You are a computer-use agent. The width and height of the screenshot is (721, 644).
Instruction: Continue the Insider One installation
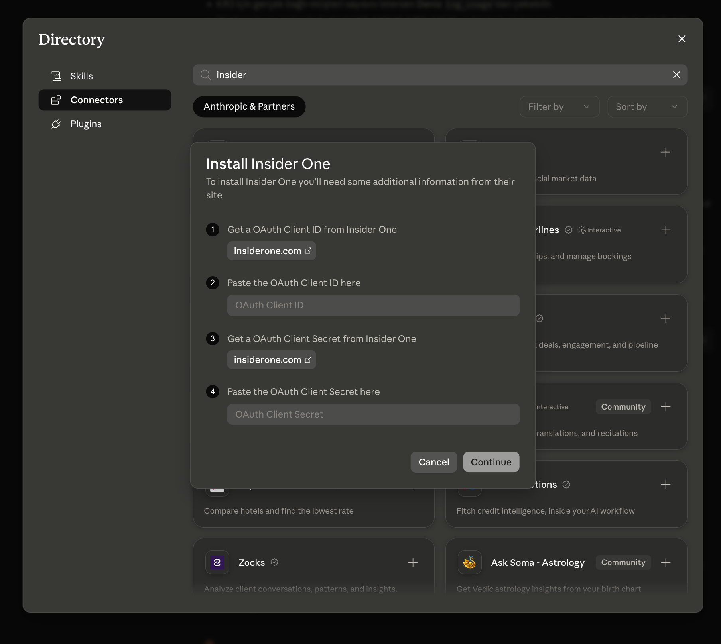pos(491,462)
